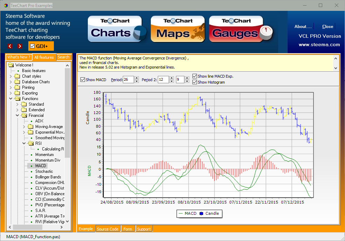Open the Search tab

64,57
